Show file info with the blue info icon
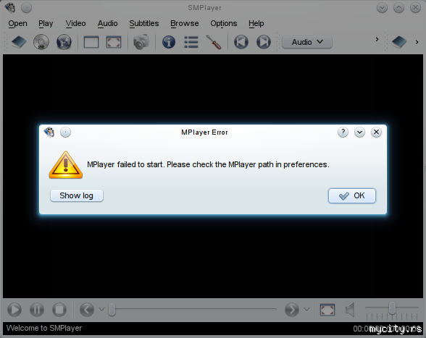 (x=169, y=42)
